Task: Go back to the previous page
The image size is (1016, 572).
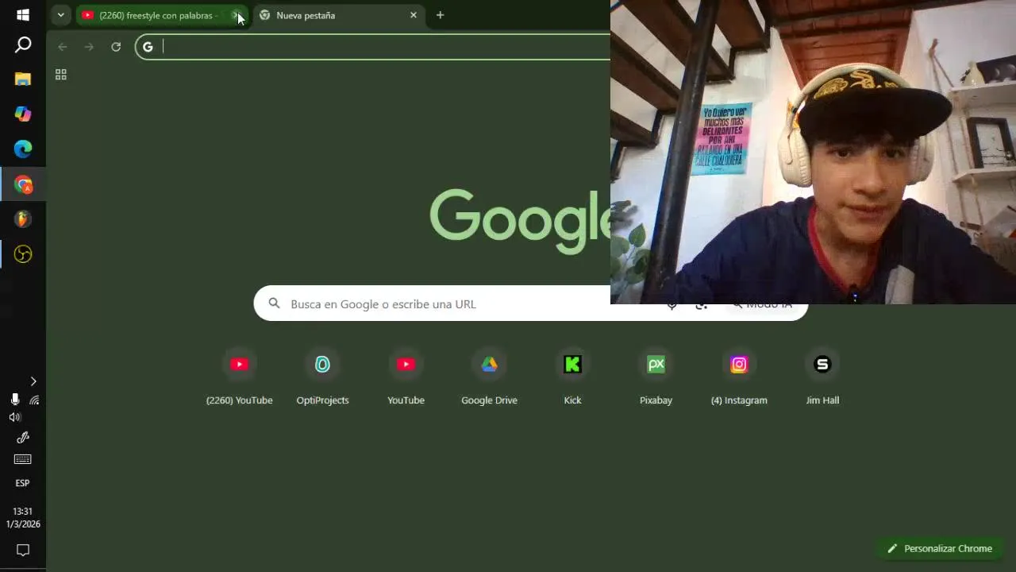Action: (x=62, y=47)
